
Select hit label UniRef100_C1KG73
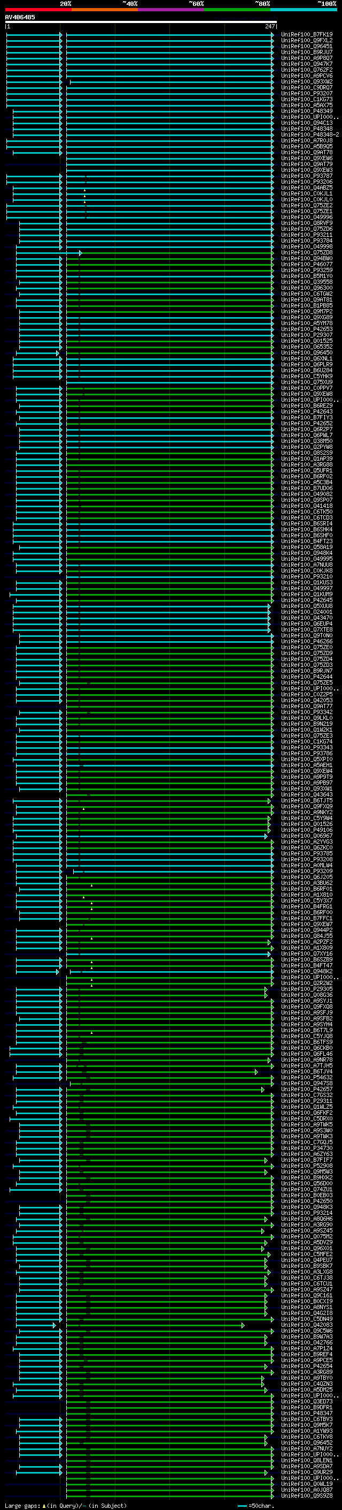(307, 99)
